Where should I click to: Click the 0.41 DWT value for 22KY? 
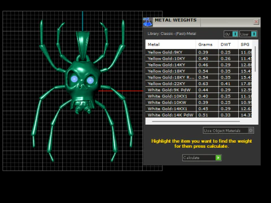point(225,83)
